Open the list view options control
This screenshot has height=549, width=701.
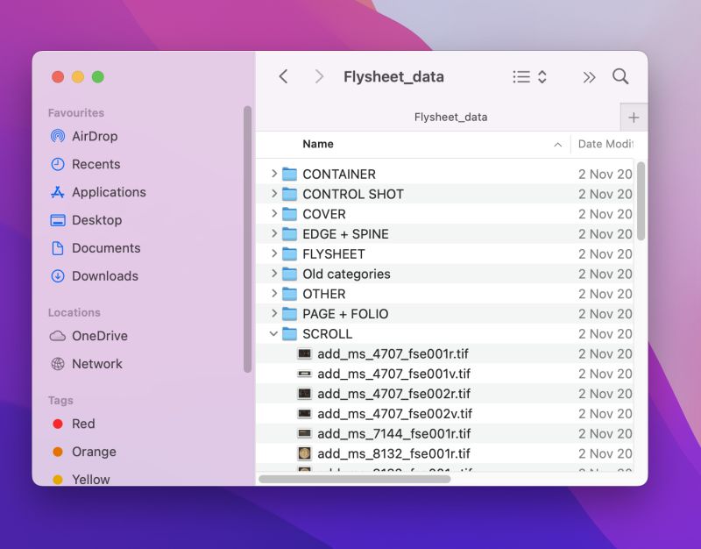point(530,77)
